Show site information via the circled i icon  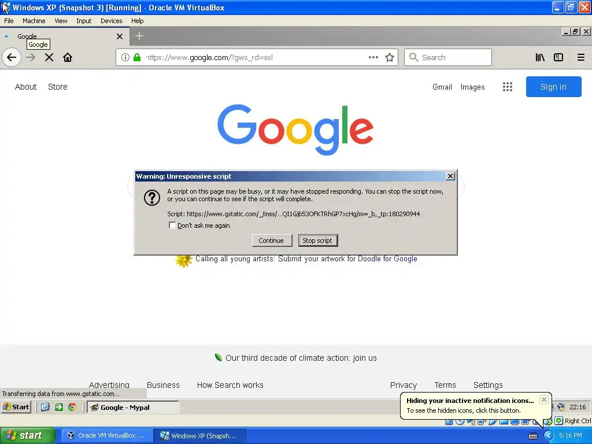pyautogui.click(x=125, y=57)
